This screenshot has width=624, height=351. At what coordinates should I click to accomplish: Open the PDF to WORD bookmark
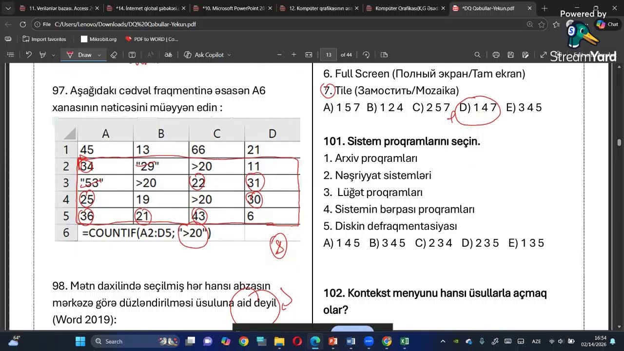click(x=152, y=39)
